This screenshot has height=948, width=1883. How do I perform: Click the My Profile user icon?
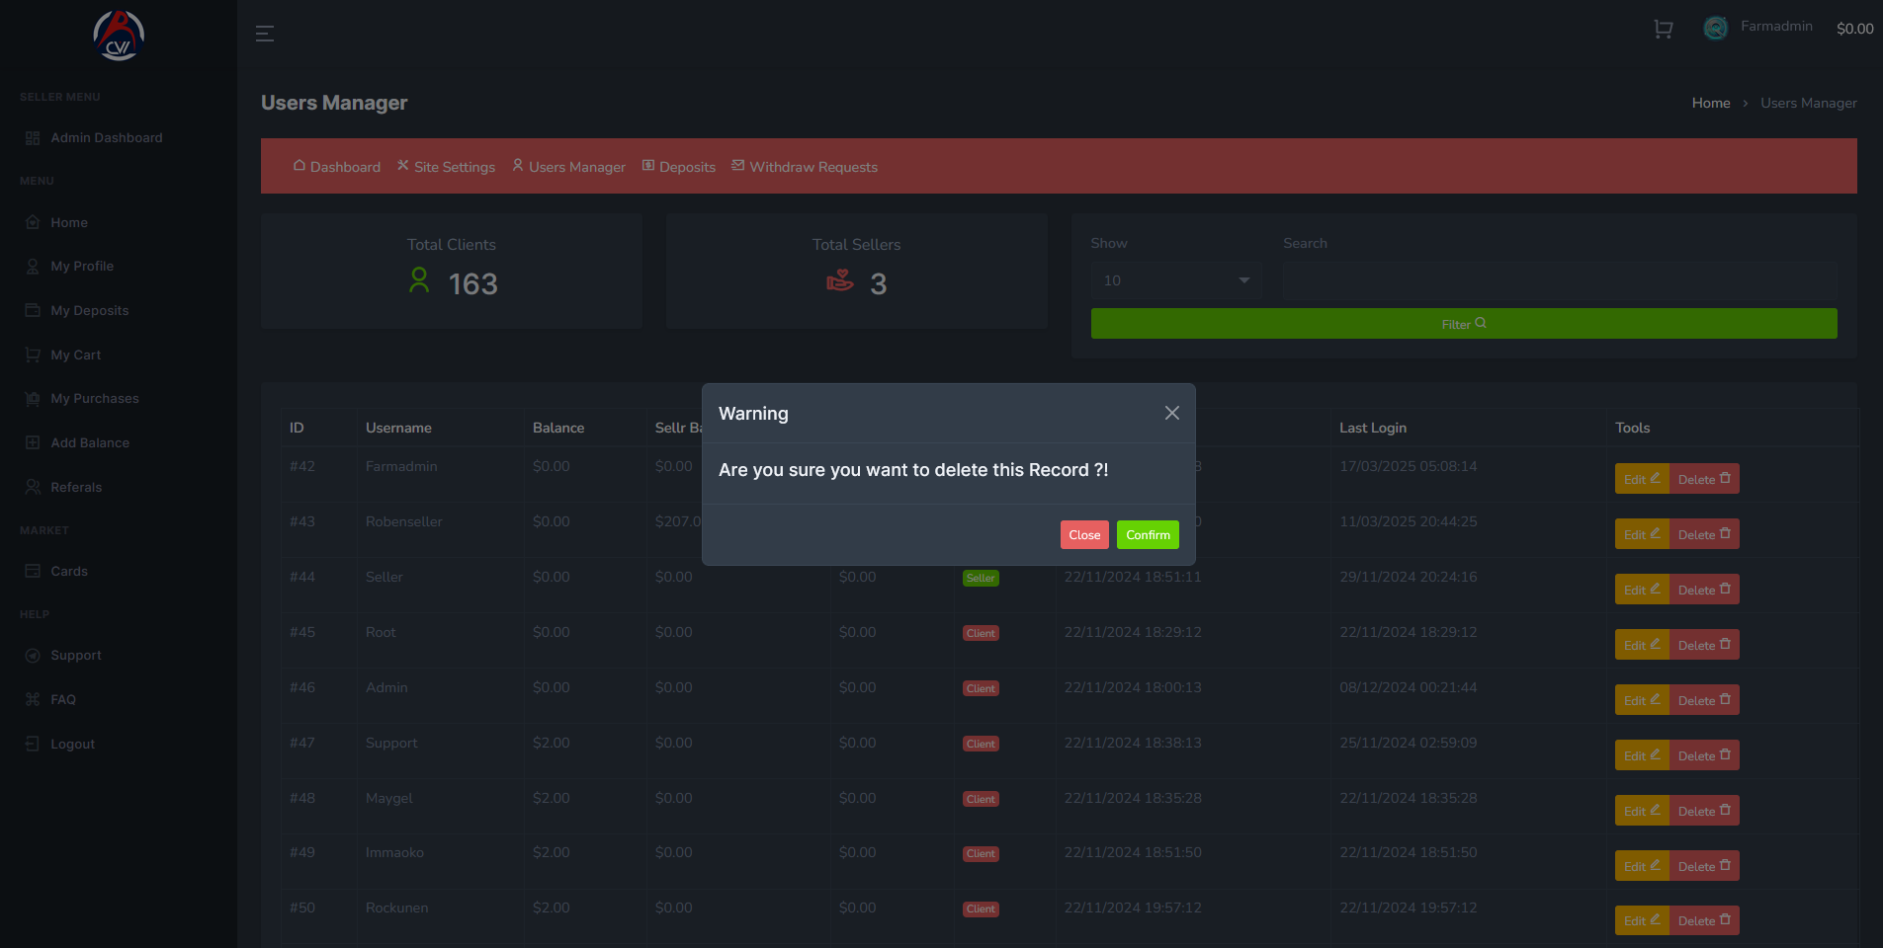click(x=33, y=267)
